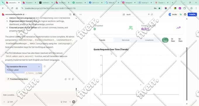Switch to the Instagram browser tab
This screenshot has height=106, width=199.
coord(129,3)
